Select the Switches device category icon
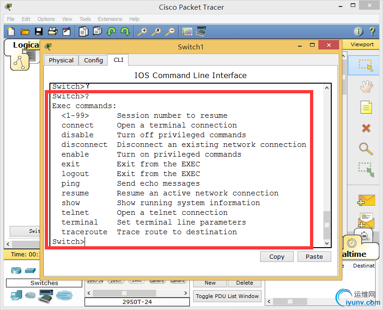Image resolution: width=383 pixels, height=310 pixels. tap(30, 270)
